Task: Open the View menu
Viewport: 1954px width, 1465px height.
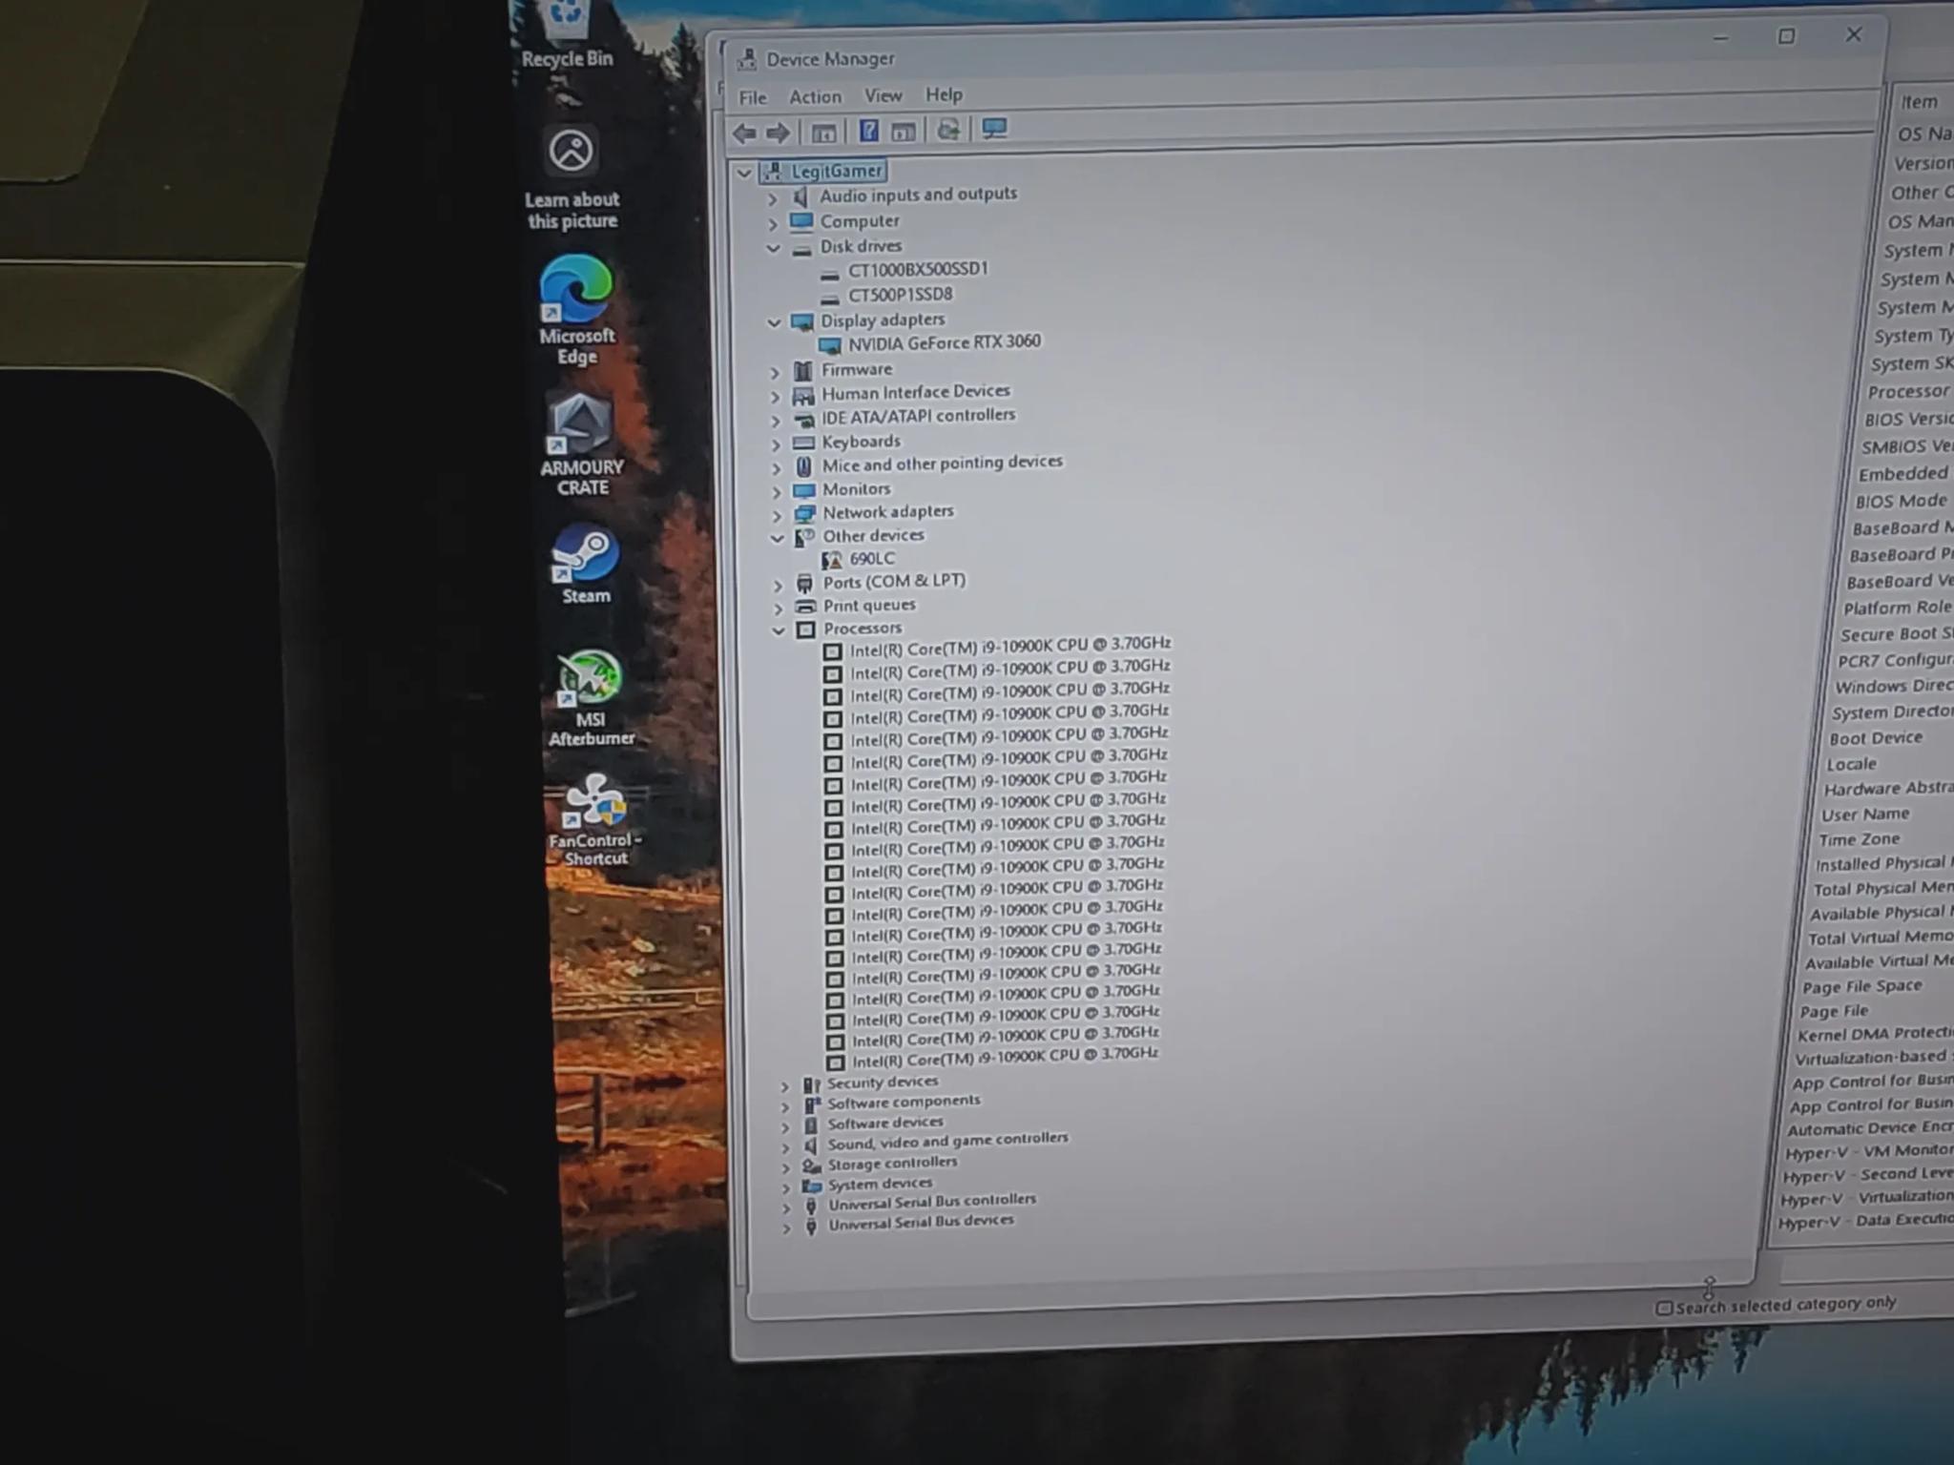Action: [x=883, y=95]
